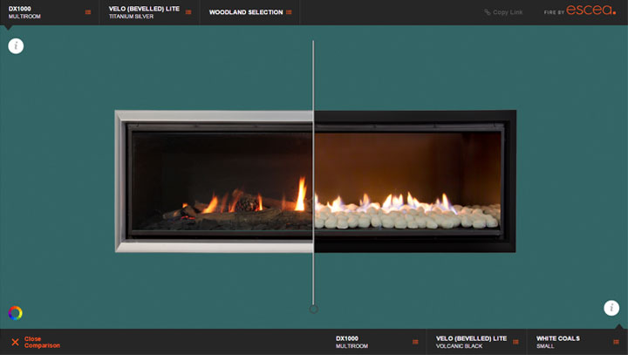Click the Titanium Silver fireplace image

[x=214, y=181]
